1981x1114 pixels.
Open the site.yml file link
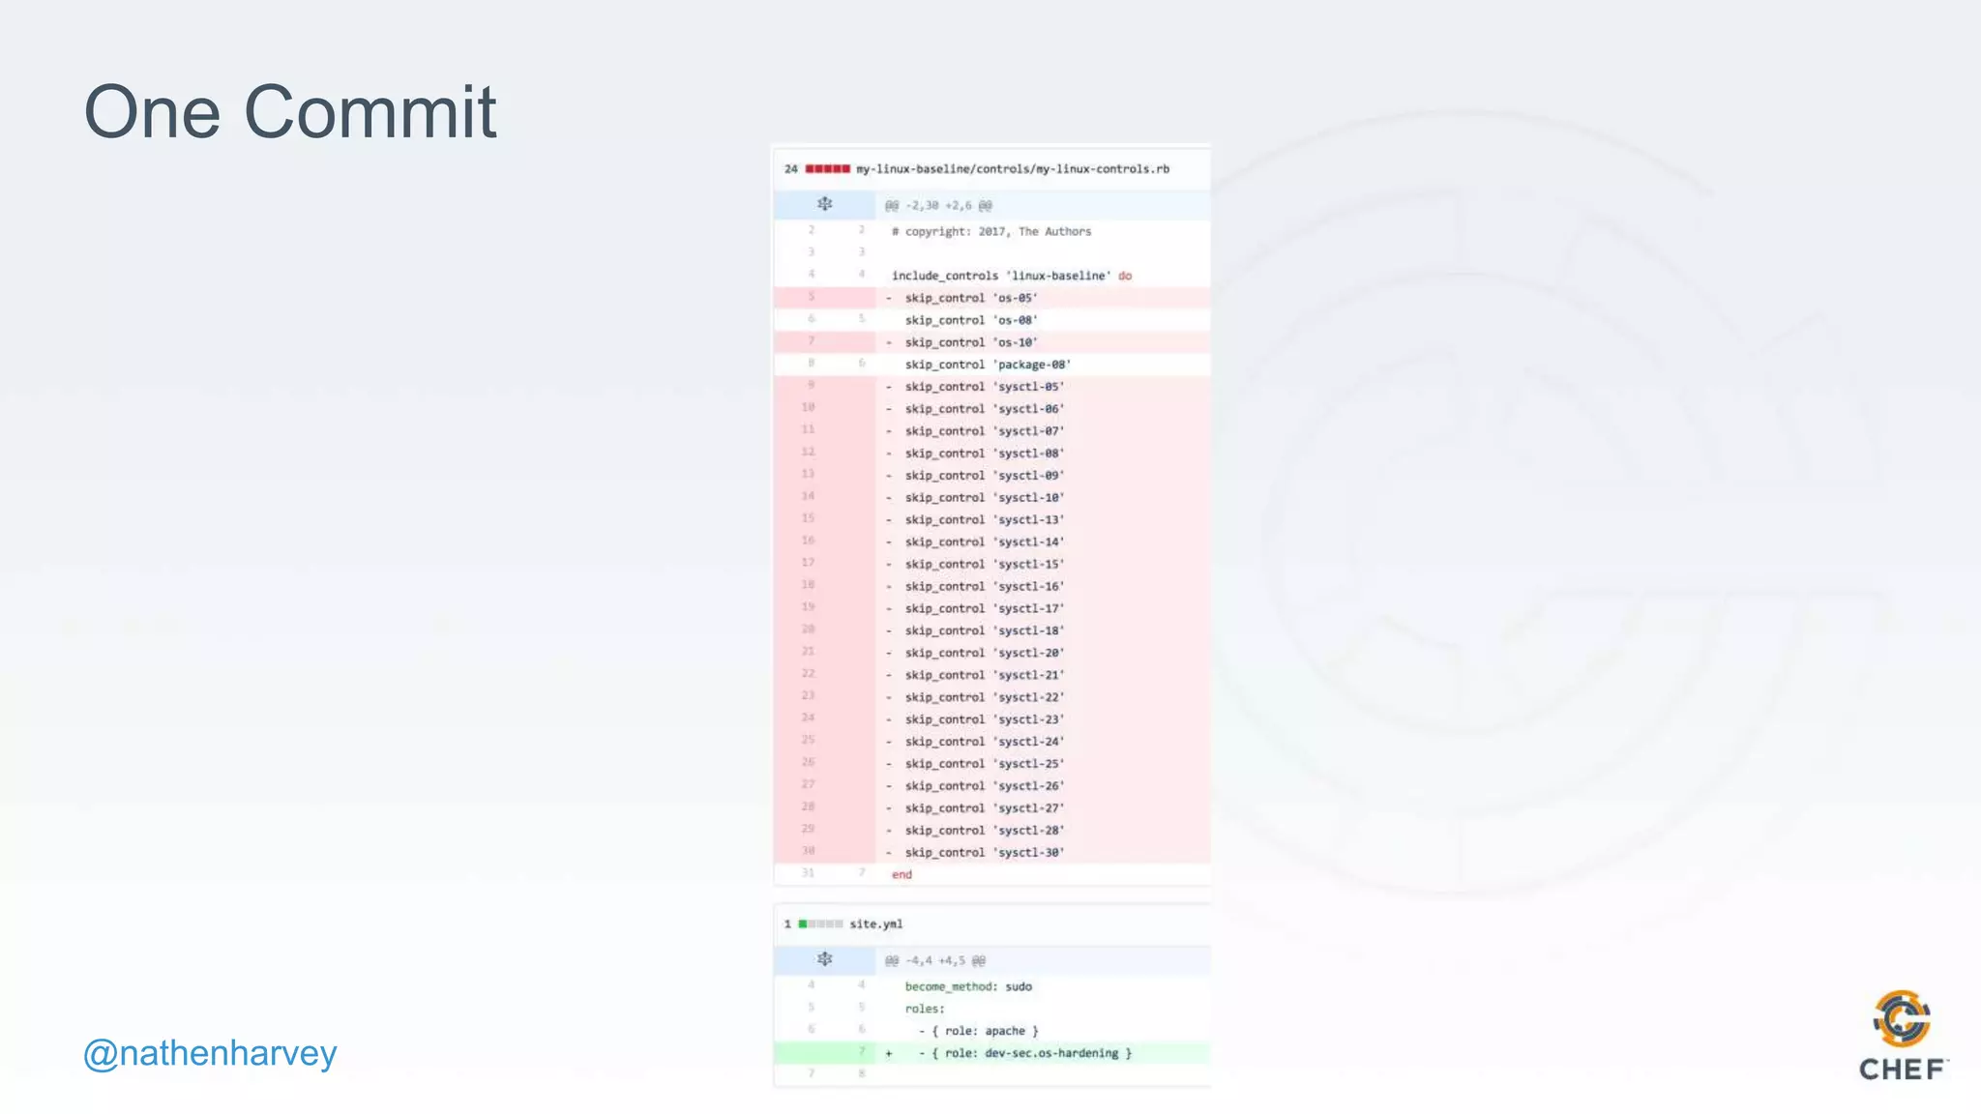click(876, 923)
